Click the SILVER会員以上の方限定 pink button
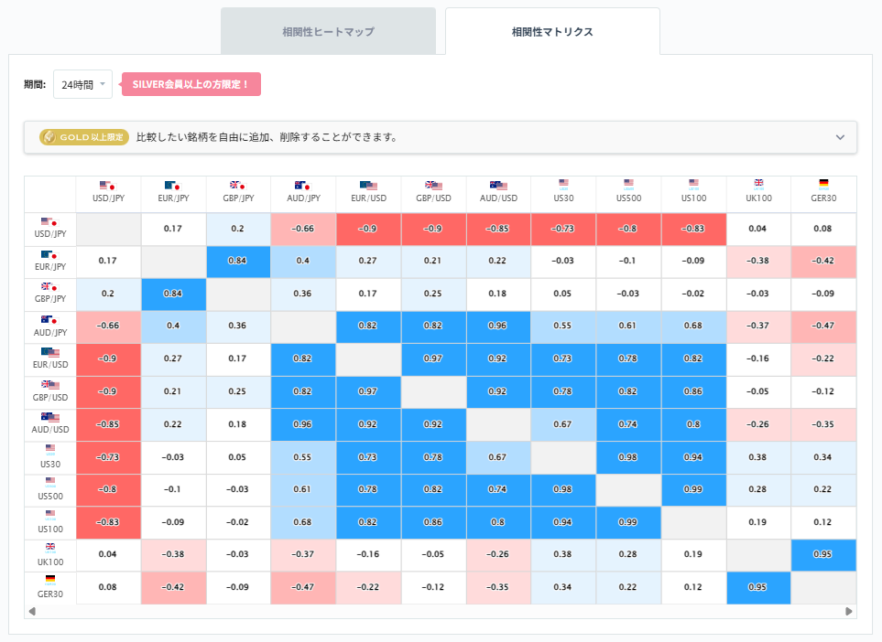Image resolution: width=882 pixels, height=642 pixels. [191, 83]
